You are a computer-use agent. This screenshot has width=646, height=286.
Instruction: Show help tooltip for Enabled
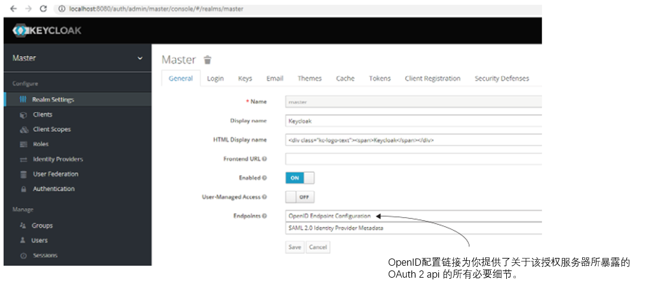coord(264,178)
